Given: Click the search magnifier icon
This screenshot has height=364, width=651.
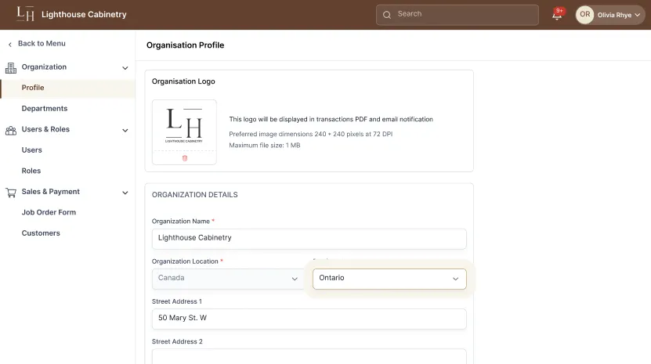Looking at the screenshot, I should (387, 15).
